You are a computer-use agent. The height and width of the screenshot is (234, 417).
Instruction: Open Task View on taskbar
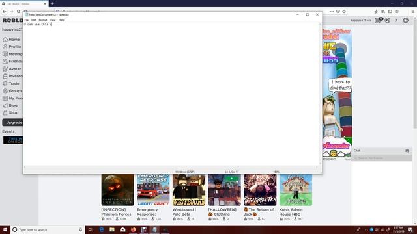click(x=91, y=229)
